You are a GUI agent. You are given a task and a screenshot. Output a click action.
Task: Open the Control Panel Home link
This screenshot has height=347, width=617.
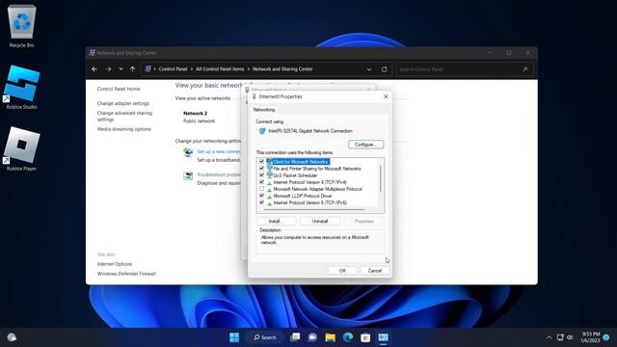(x=119, y=89)
